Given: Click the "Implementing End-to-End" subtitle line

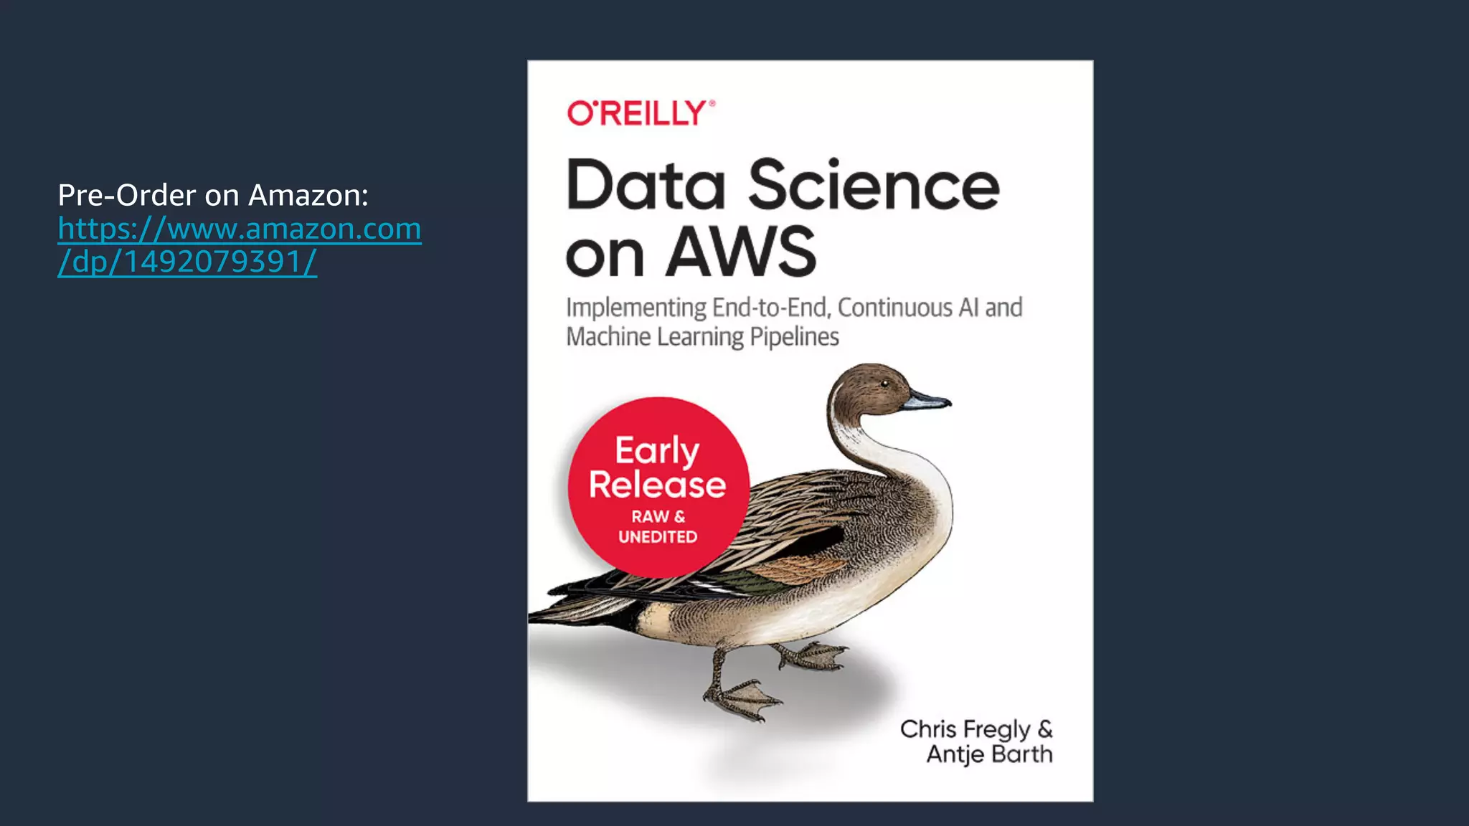Looking at the screenshot, I should (793, 308).
